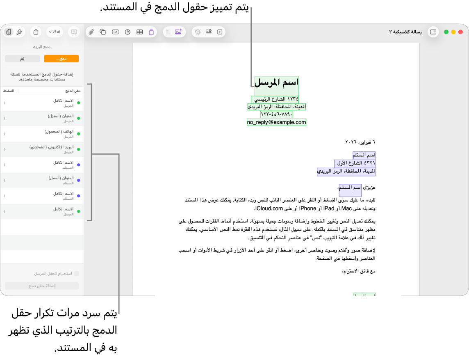Click the Comment speech-bubble icon

[74, 32]
